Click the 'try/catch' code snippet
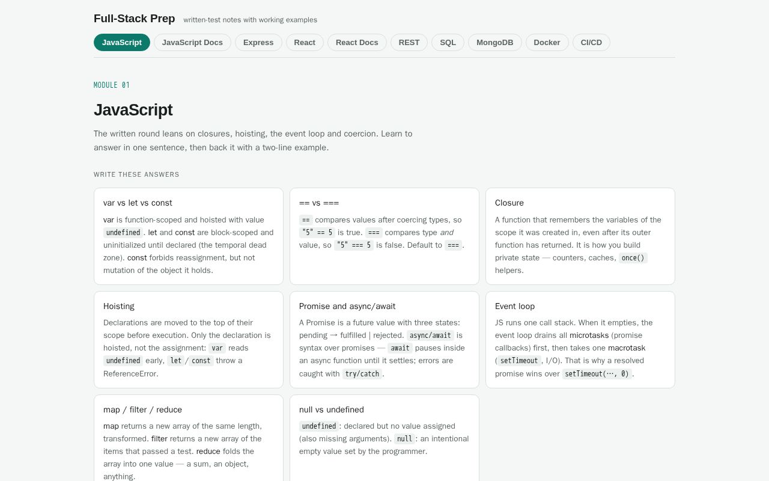The height and width of the screenshot is (481, 769). tap(362, 374)
